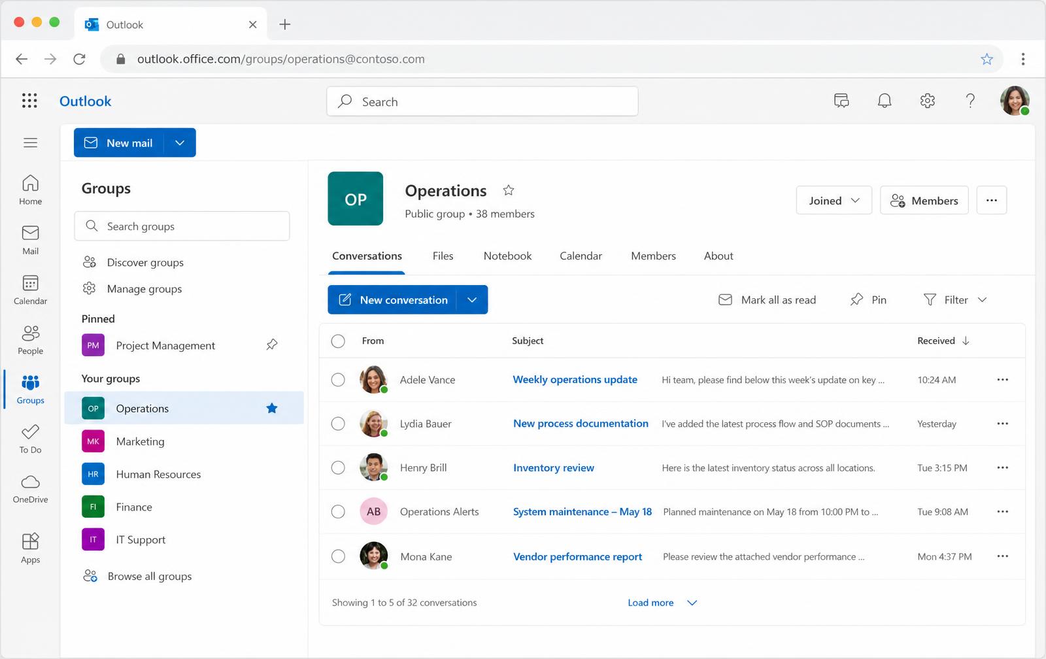The height and width of the screenshot is (659, 1046).
Task: Open Weekly operations update subject link
Action: [575, 379]
